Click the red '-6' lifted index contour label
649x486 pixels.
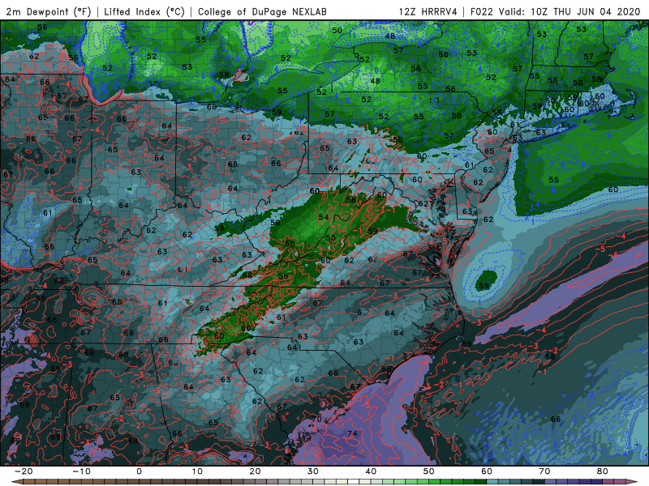(614, 255)
